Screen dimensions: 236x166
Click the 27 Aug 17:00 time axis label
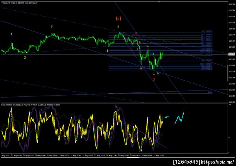click(159, 155)
